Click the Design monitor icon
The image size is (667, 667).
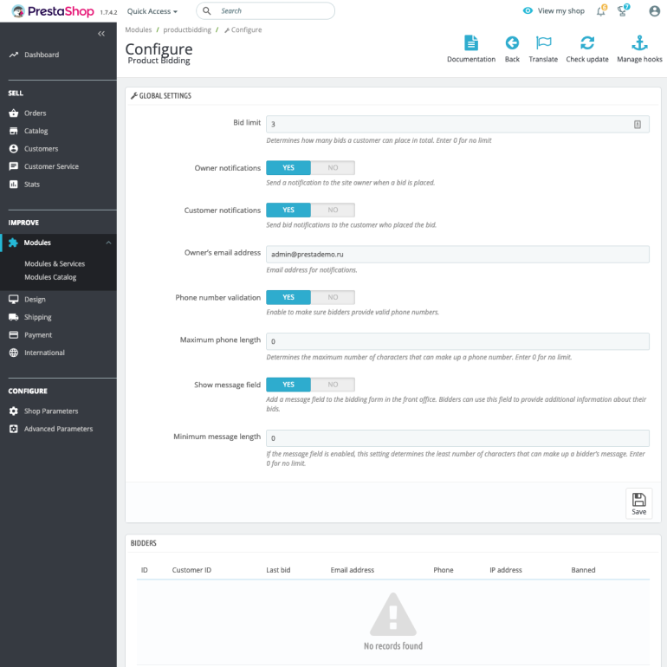14,300
